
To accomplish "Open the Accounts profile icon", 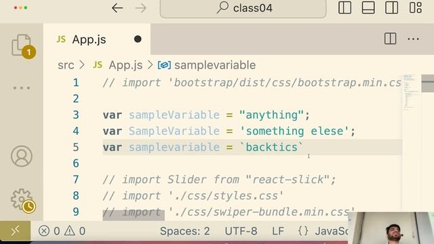I will pos(22,156).
